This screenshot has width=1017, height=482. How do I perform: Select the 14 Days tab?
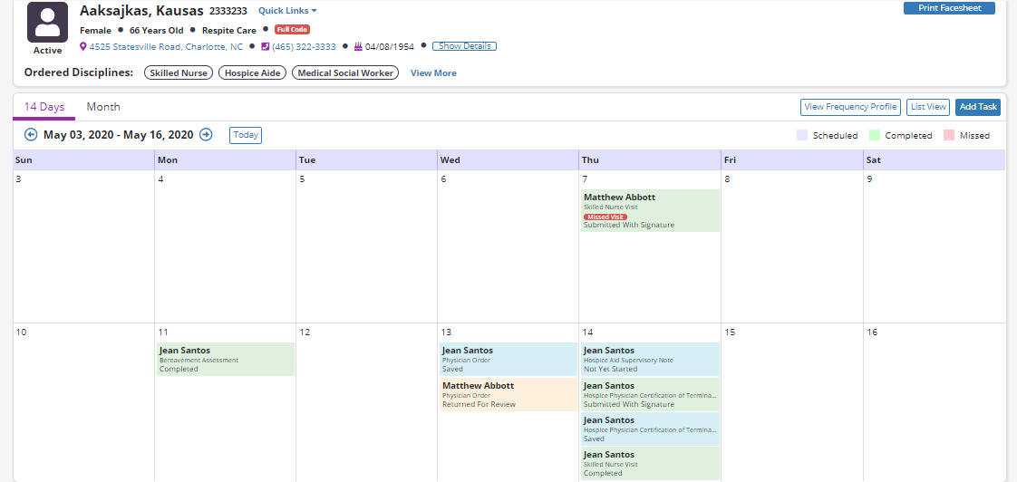(44, 107)
